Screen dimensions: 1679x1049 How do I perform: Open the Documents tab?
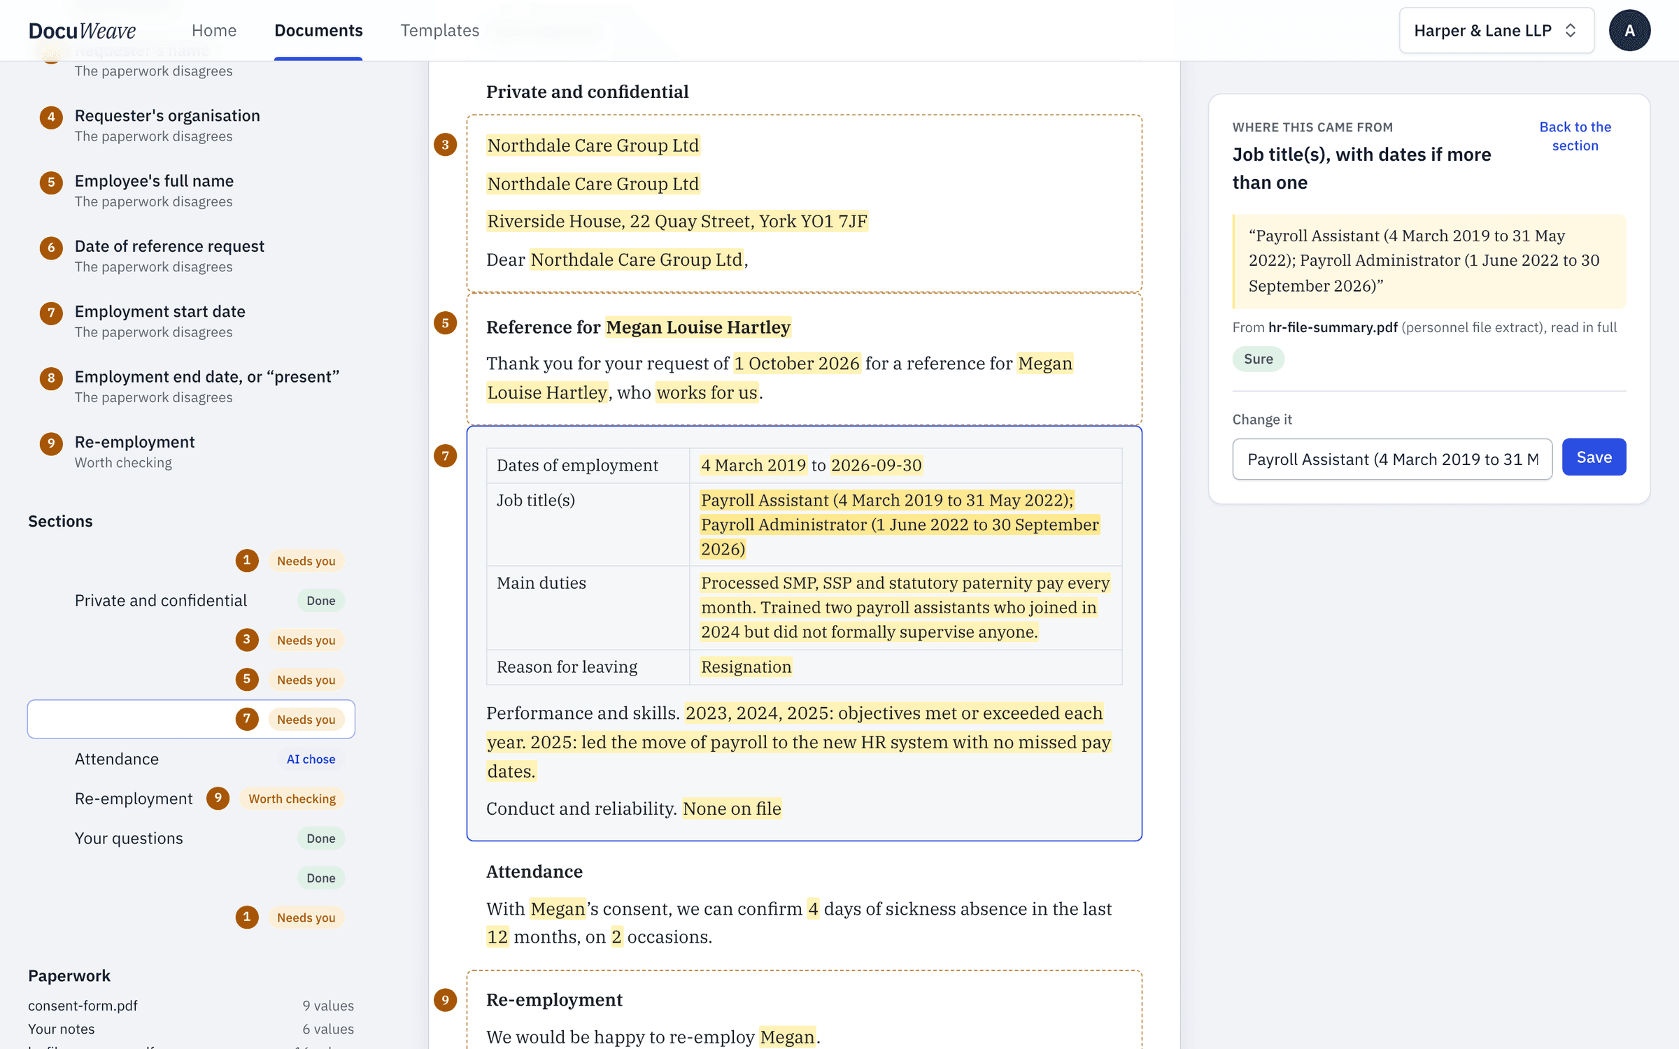pyautogui.click(x=318, y=31)
